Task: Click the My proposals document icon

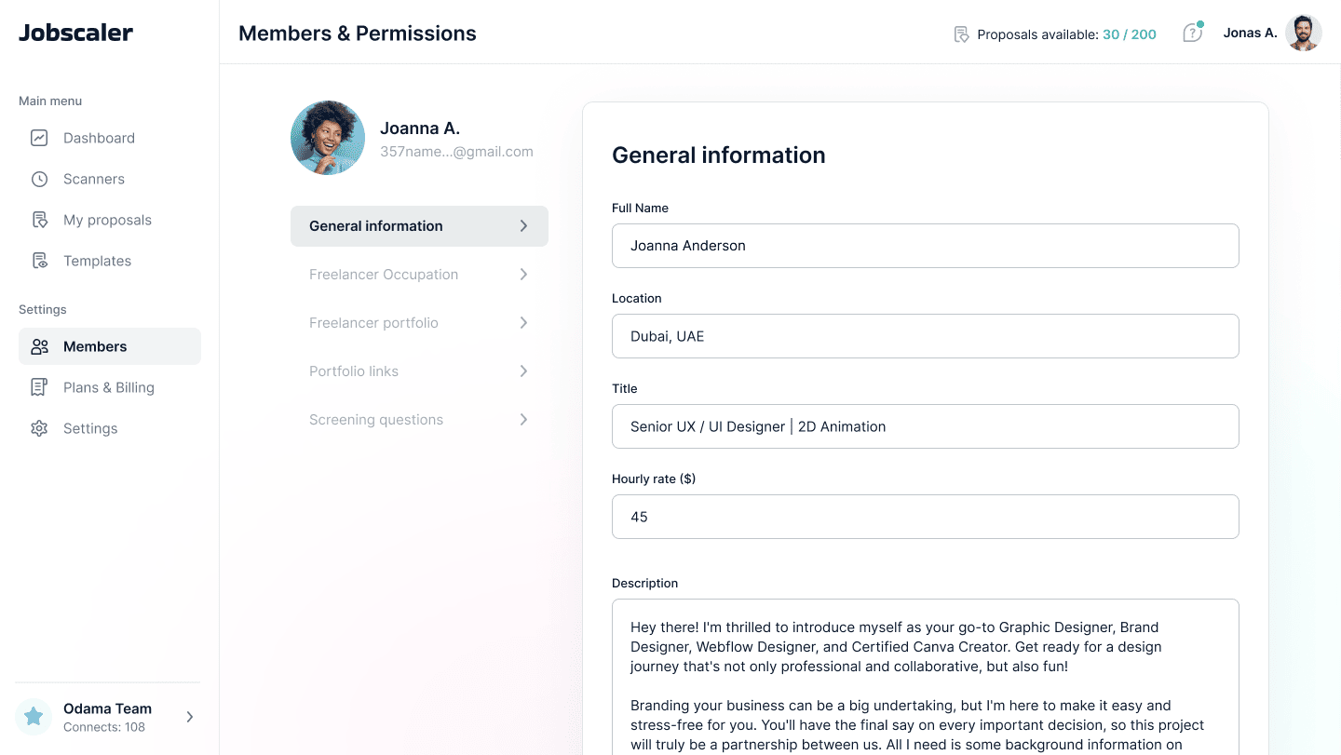Action: coord(39,220)
